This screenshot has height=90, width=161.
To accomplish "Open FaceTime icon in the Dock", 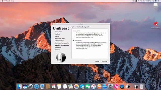I will pos(88,86).
